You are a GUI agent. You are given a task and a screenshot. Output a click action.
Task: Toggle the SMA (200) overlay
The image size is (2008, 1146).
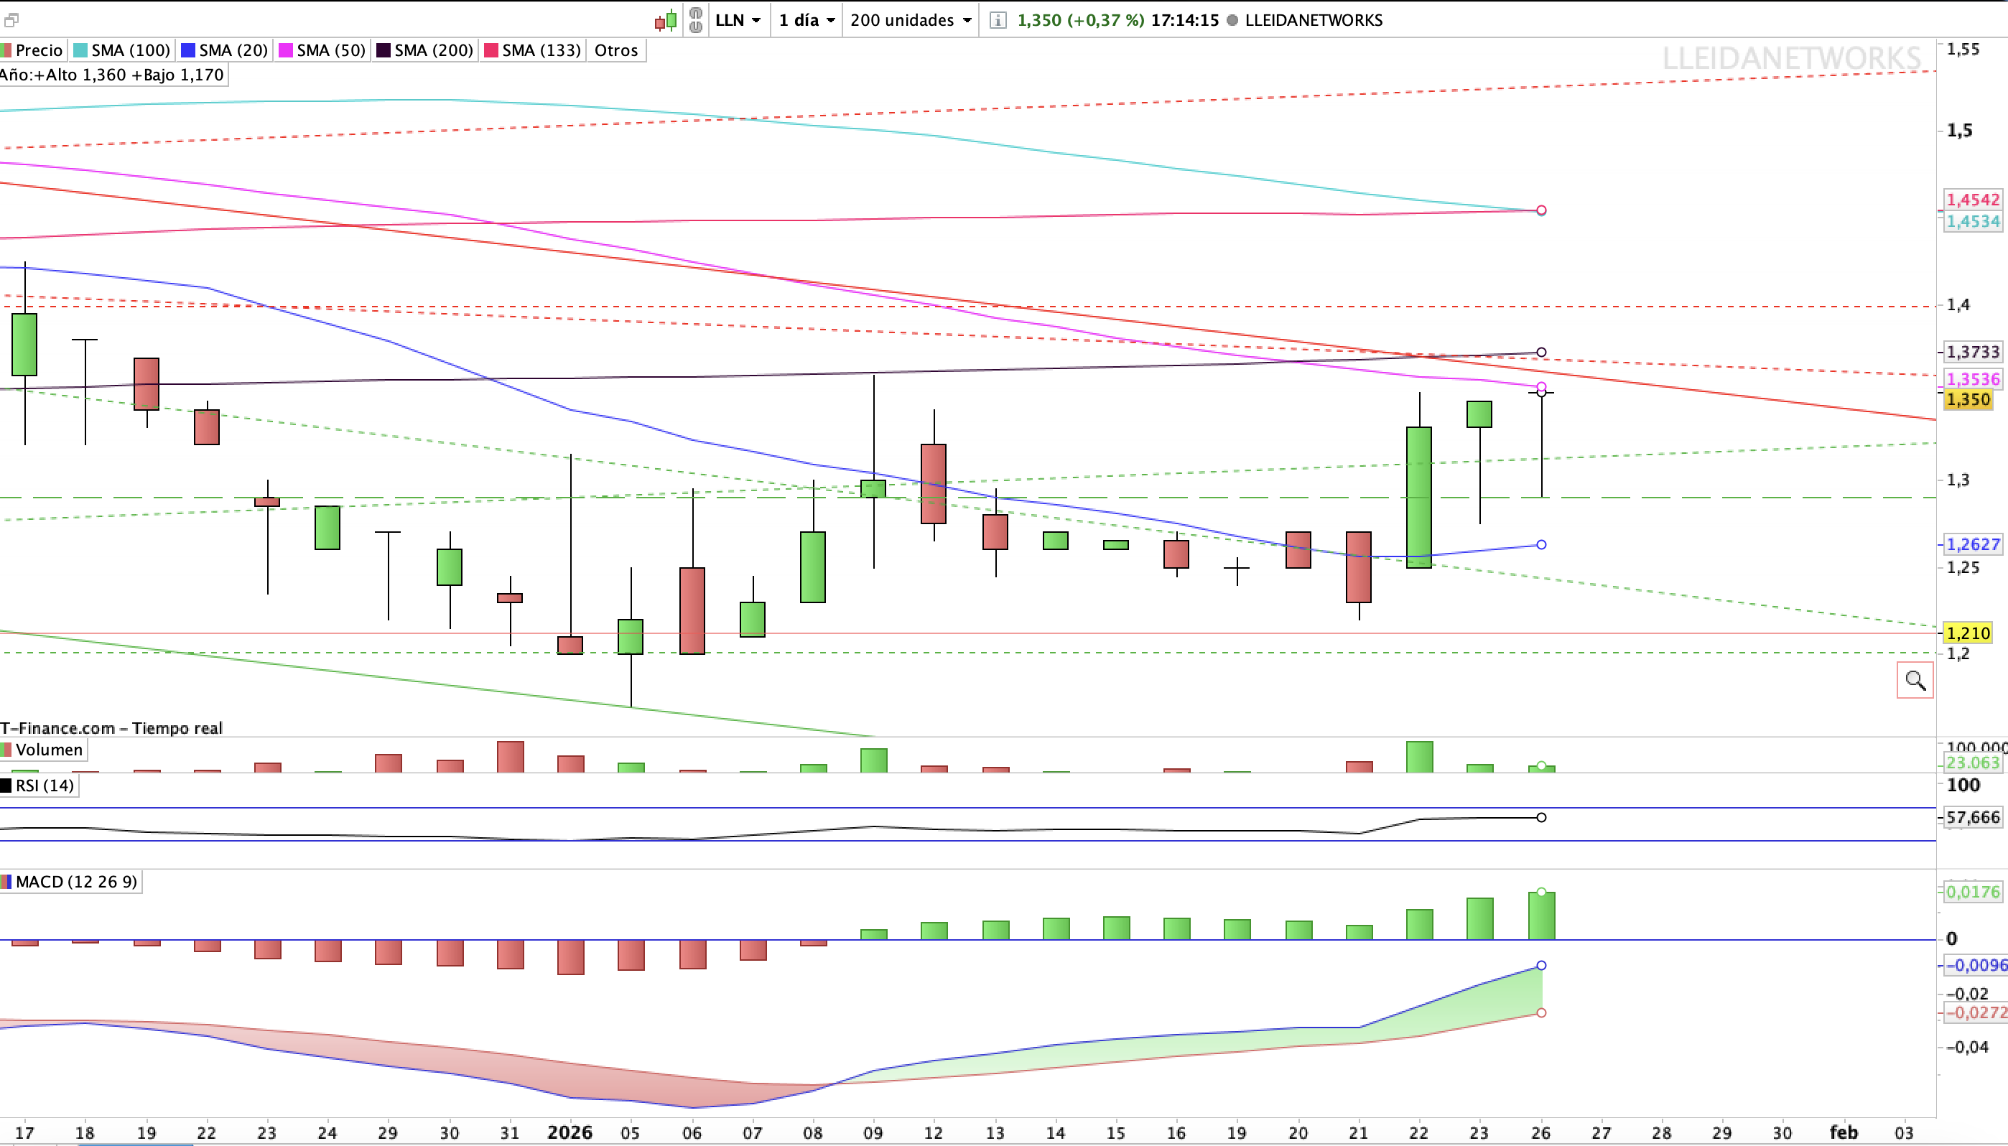pyautogui.click(x=424, y=50)
